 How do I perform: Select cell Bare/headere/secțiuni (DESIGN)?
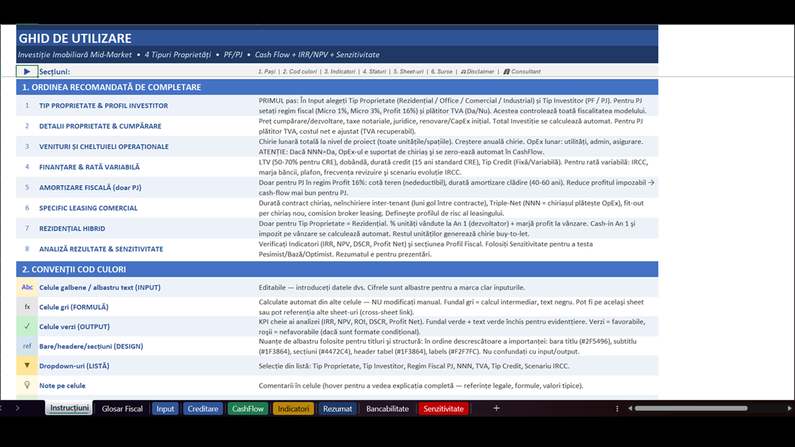coord(148,346)
